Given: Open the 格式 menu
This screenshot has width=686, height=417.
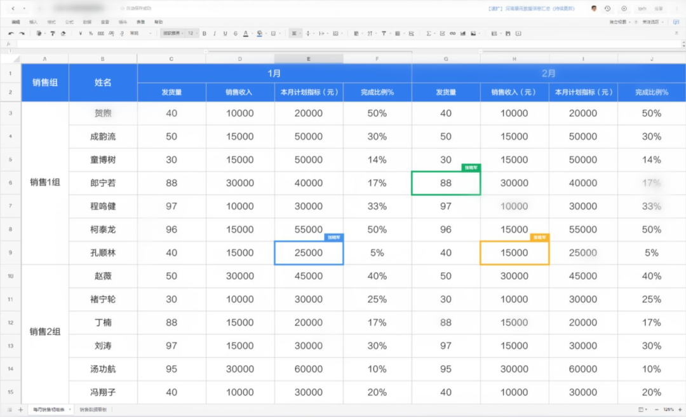Looking at the screenshot, I should pos(51,22).
